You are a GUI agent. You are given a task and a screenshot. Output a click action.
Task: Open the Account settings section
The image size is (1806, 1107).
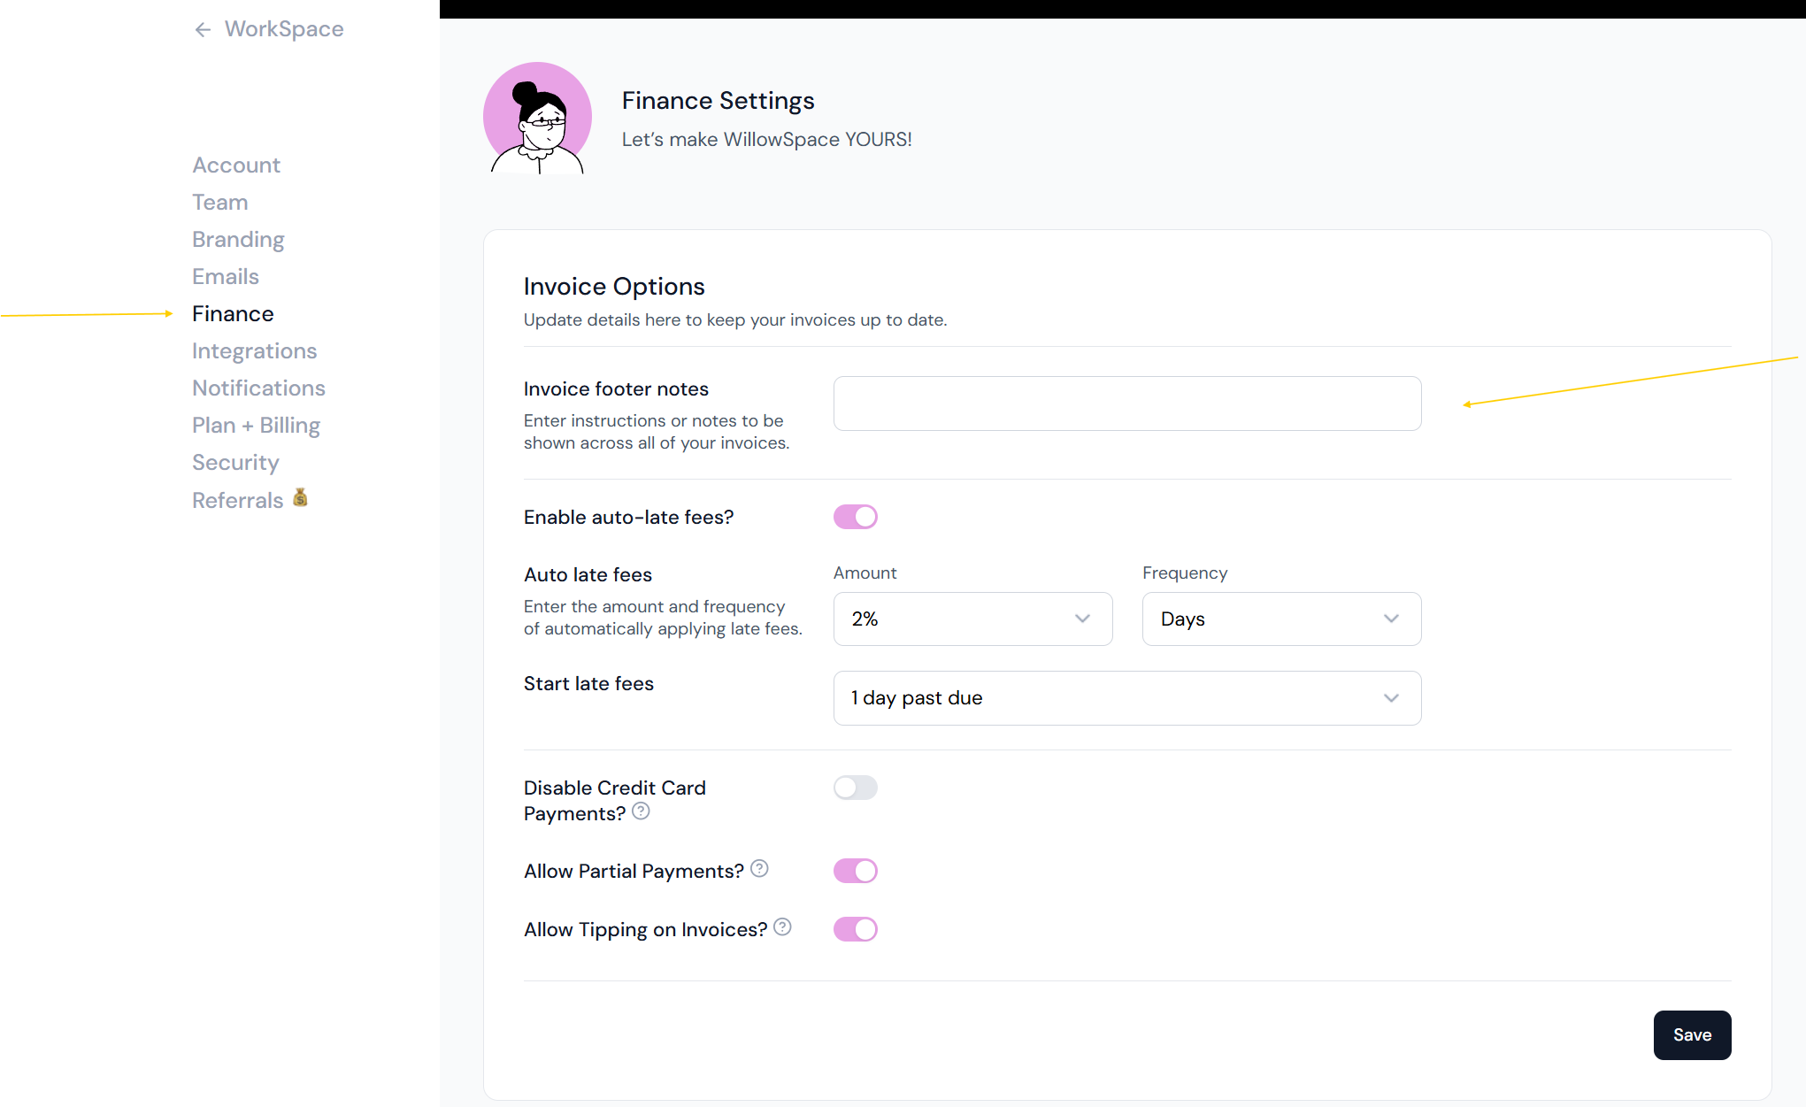tap(236, 165)
